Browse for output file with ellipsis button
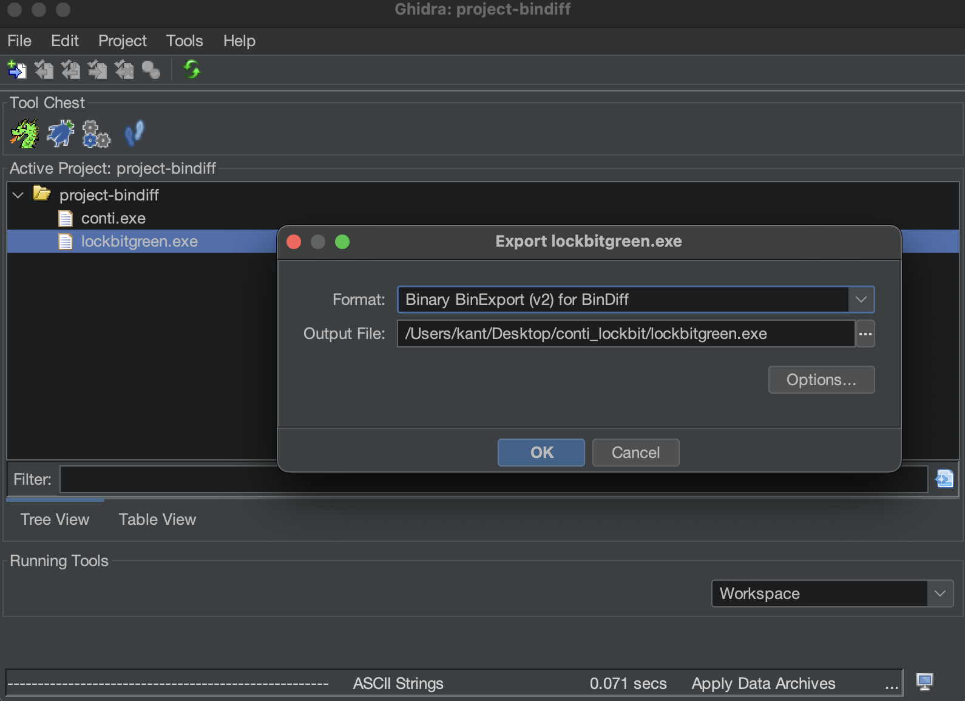Viewport: 965px width, 701px height. coord(865,333)
